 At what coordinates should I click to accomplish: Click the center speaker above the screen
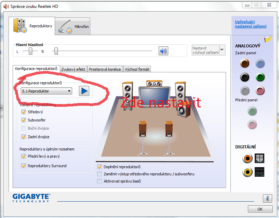click(154, 84)
